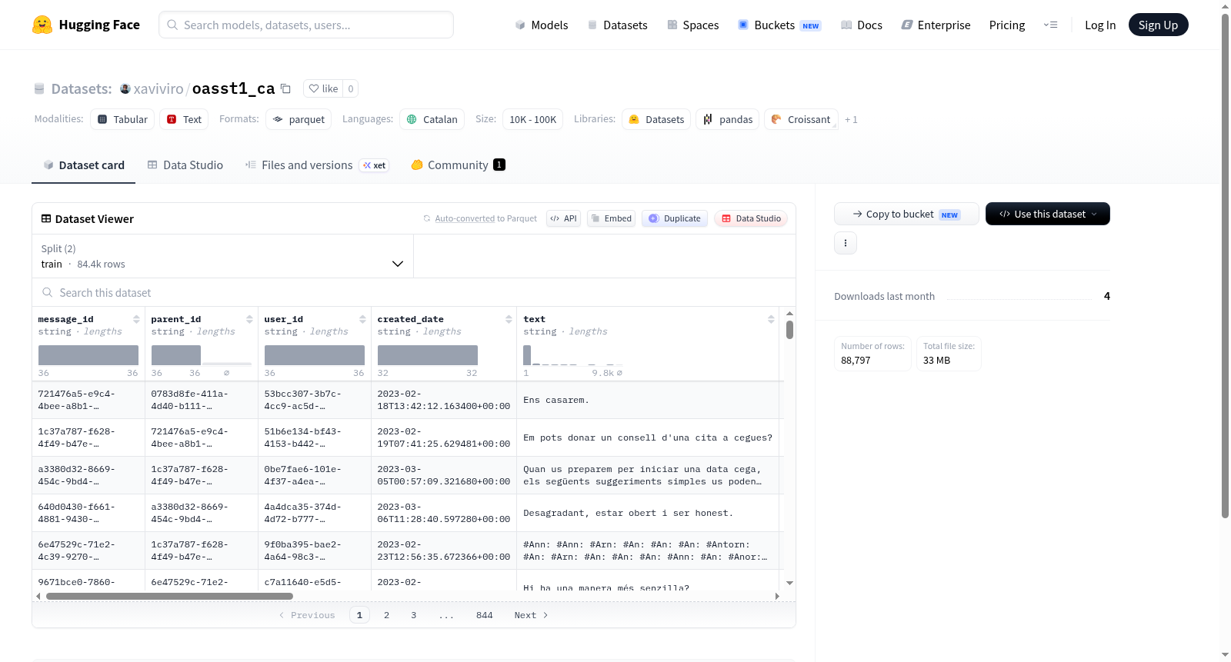The height and width of the screenshot is (662, 1231).
Task: Click the table vertical scrollbar thumb
Action: click(789, 330)
